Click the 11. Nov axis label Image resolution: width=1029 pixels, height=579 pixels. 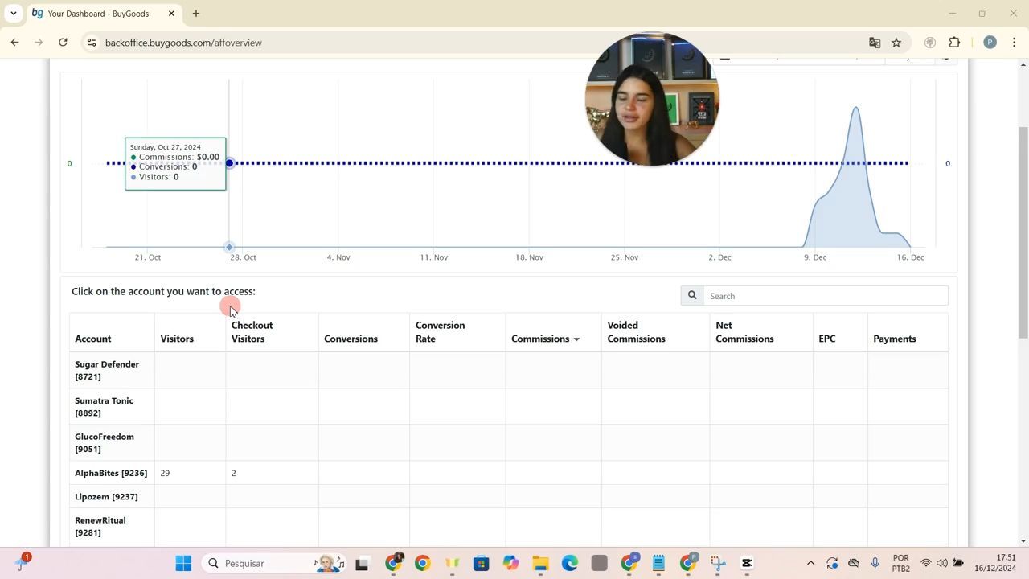click(434, 257)
